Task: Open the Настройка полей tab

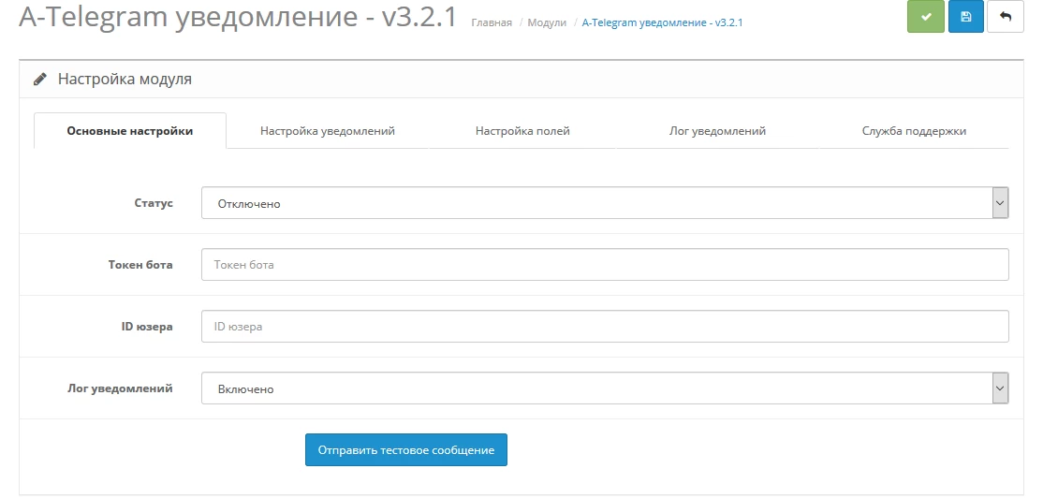Action: 522,131
